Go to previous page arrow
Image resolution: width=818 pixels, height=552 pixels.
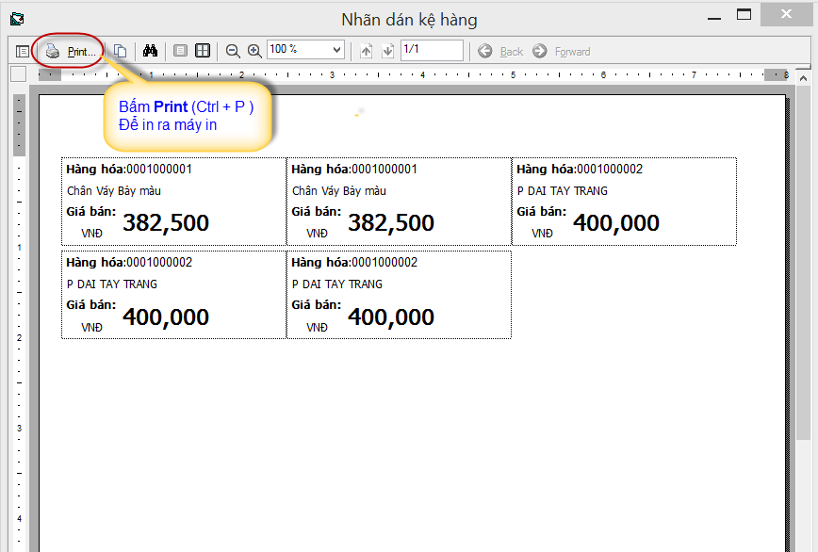[367, 51]
